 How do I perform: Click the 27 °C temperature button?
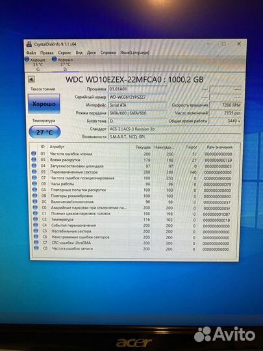point(45,133)
